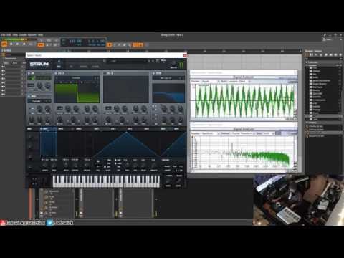Click the filter CUTOFF knob
344x258 pixels.
(x=164, y=109)
